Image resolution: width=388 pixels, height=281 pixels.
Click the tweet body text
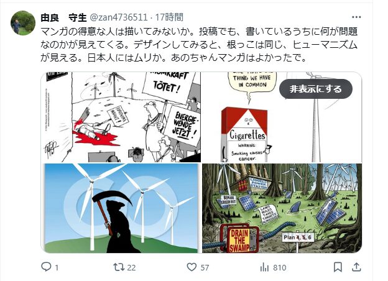pyautogui.click(x=199, y=45)
